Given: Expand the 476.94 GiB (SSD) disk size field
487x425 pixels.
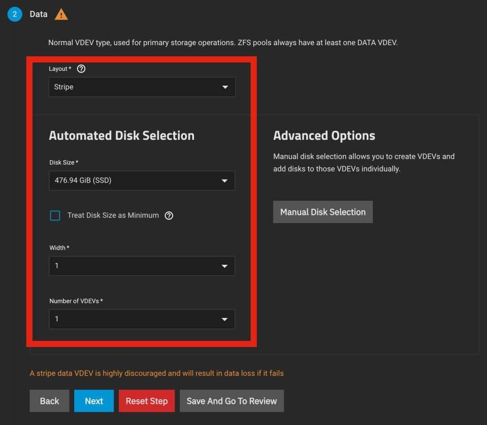Looking at the screenshot, I should [x=133, y=181].
